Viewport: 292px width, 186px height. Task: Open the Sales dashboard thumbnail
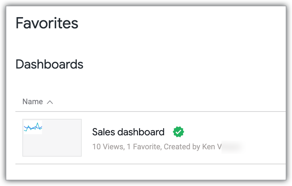[x=52, y=138]
